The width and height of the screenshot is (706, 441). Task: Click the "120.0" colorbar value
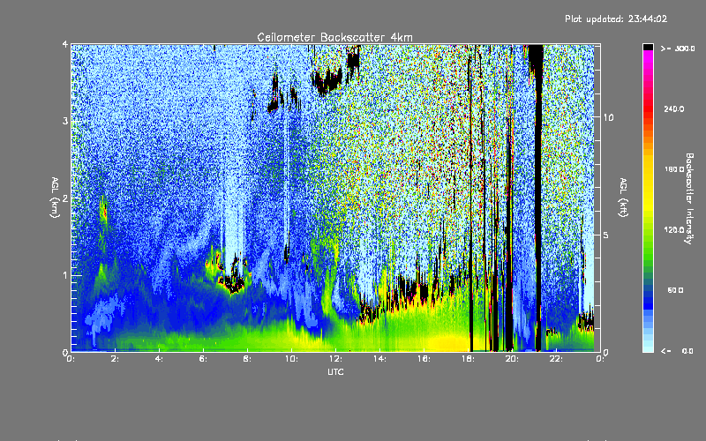coord(674,229)
